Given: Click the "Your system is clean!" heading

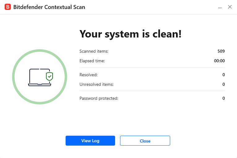Looking at the screenshot, I should [x=130, y=34].
